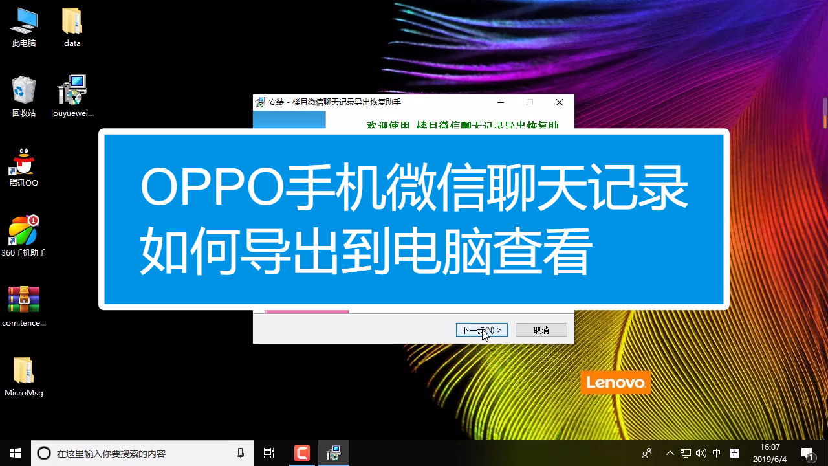Screen dimensions: 828x466
Task: Click the installer title bar icon
Action: pyautogui.click(x=260, y=102)
